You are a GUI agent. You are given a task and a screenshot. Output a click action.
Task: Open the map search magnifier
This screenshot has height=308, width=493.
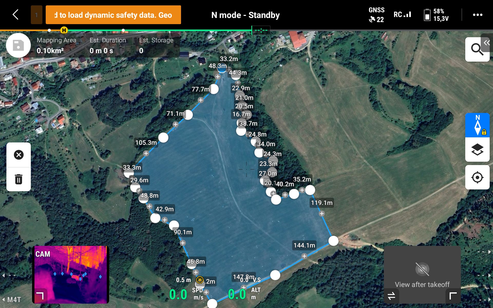coord(477,49)
